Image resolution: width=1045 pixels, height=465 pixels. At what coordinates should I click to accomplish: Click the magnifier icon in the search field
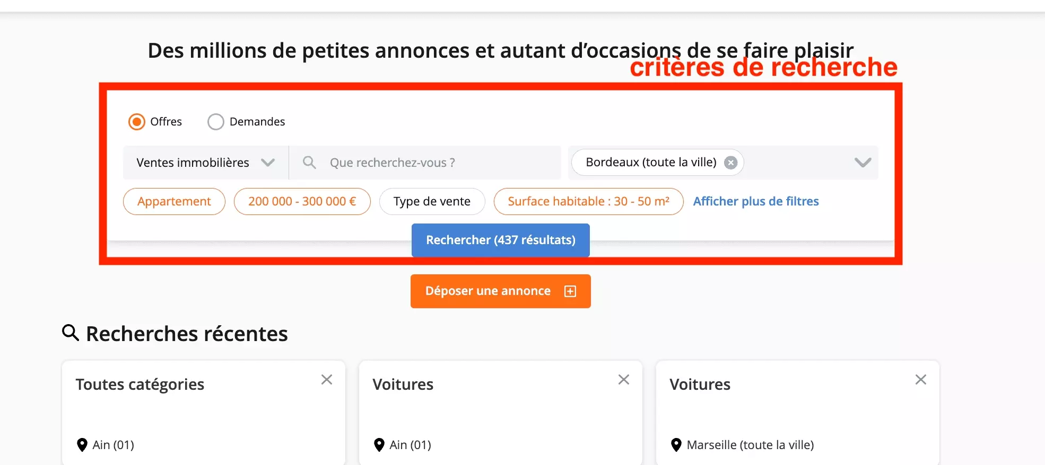[309, 163]
